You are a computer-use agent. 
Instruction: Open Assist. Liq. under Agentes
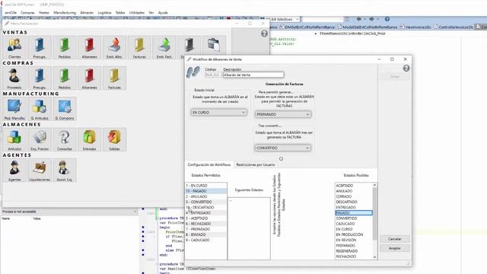pyautogui.click(x=64, y=170)
